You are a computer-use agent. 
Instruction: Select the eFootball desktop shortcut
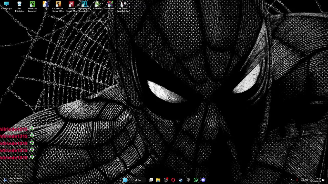[110, 6]
